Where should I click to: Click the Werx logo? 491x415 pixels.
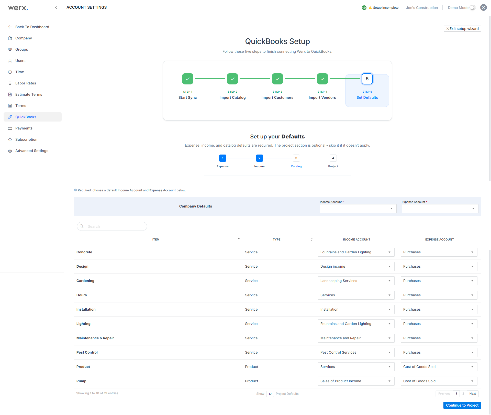click(x=18, y=8)
